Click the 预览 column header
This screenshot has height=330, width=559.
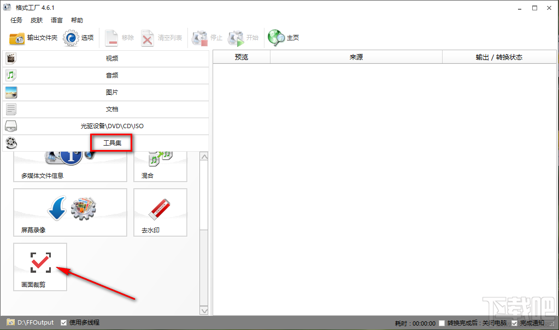[x=242, y=57]
